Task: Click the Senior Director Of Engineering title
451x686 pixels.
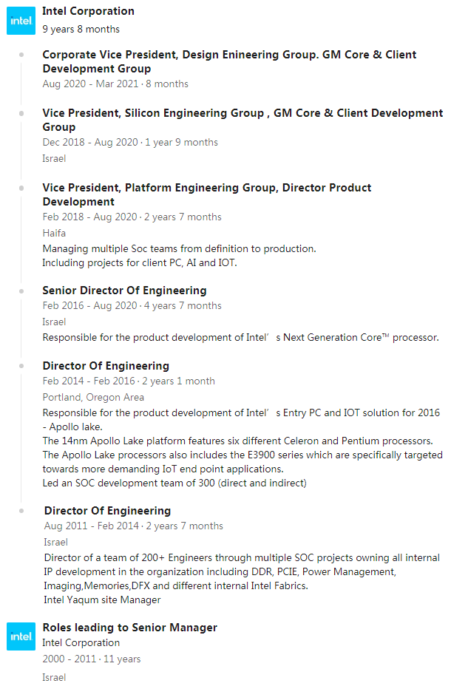Action: [x=124, y=291]
